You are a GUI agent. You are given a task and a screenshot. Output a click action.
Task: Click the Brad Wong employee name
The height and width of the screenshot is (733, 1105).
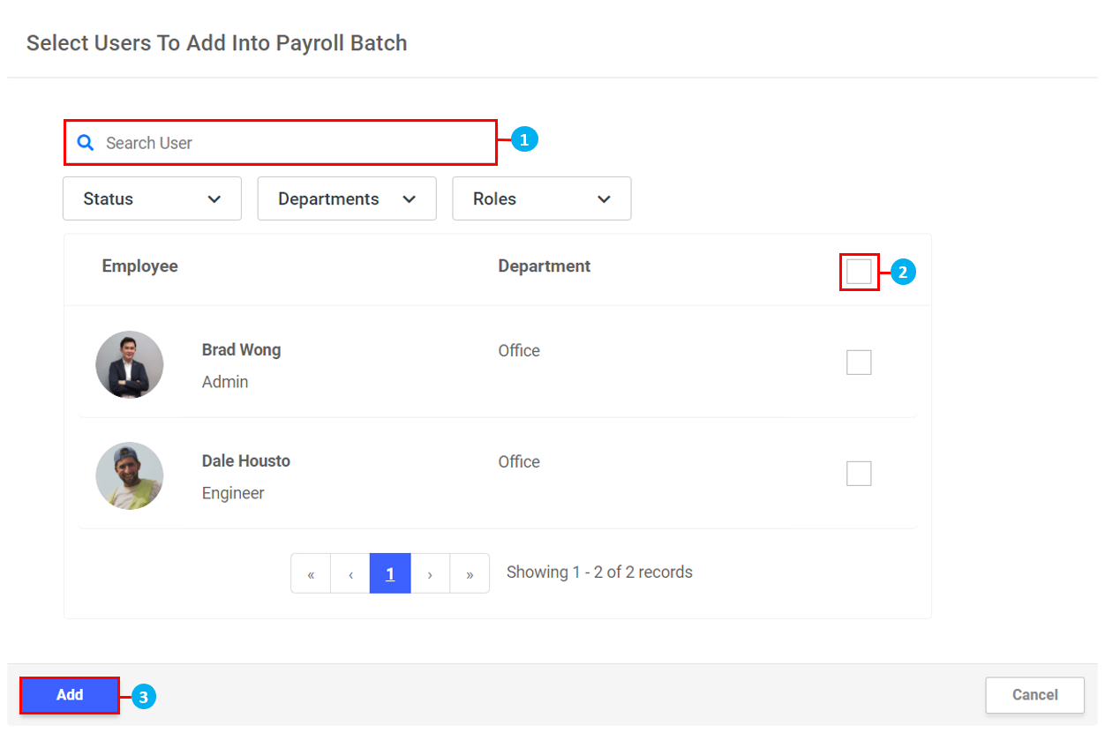coord(241,350)
